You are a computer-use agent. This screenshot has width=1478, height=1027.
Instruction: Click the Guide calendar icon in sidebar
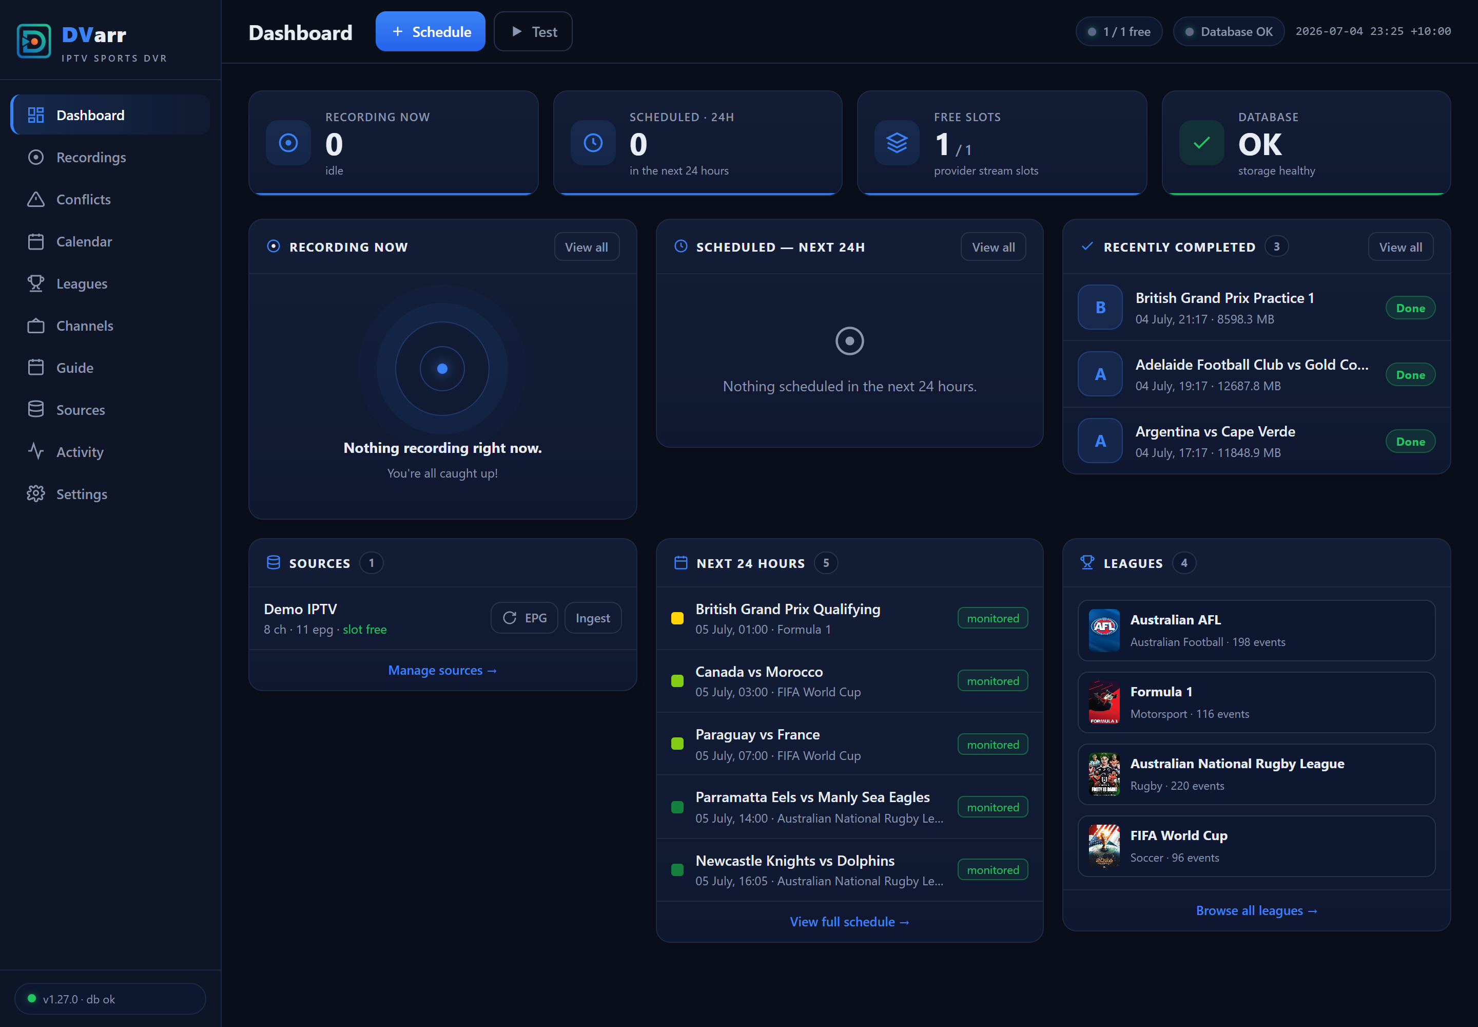click(x=36, y=368)
